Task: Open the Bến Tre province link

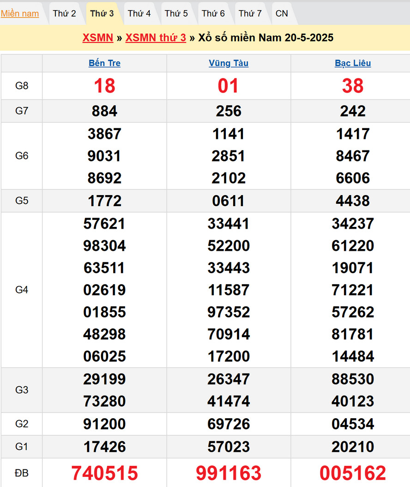Action: [x=104, y=63]
